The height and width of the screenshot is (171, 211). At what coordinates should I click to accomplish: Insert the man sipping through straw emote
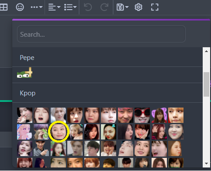tap(92, 148)
